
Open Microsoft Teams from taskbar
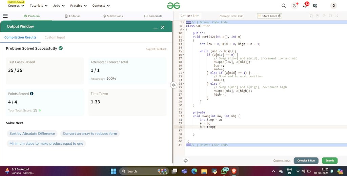tap(184, 171)
